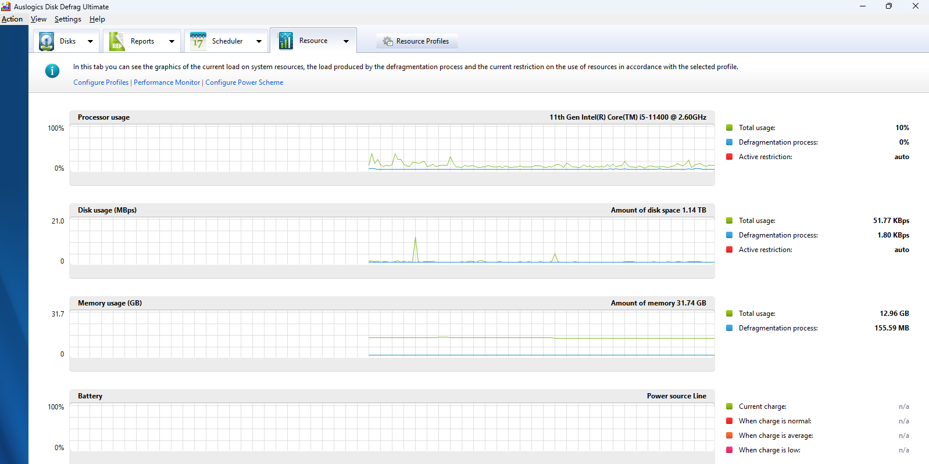Viewport: 929px width, 464px height.
Task: Expand the Scheduler dropdown arrow
Action: (x=259, y=41)
